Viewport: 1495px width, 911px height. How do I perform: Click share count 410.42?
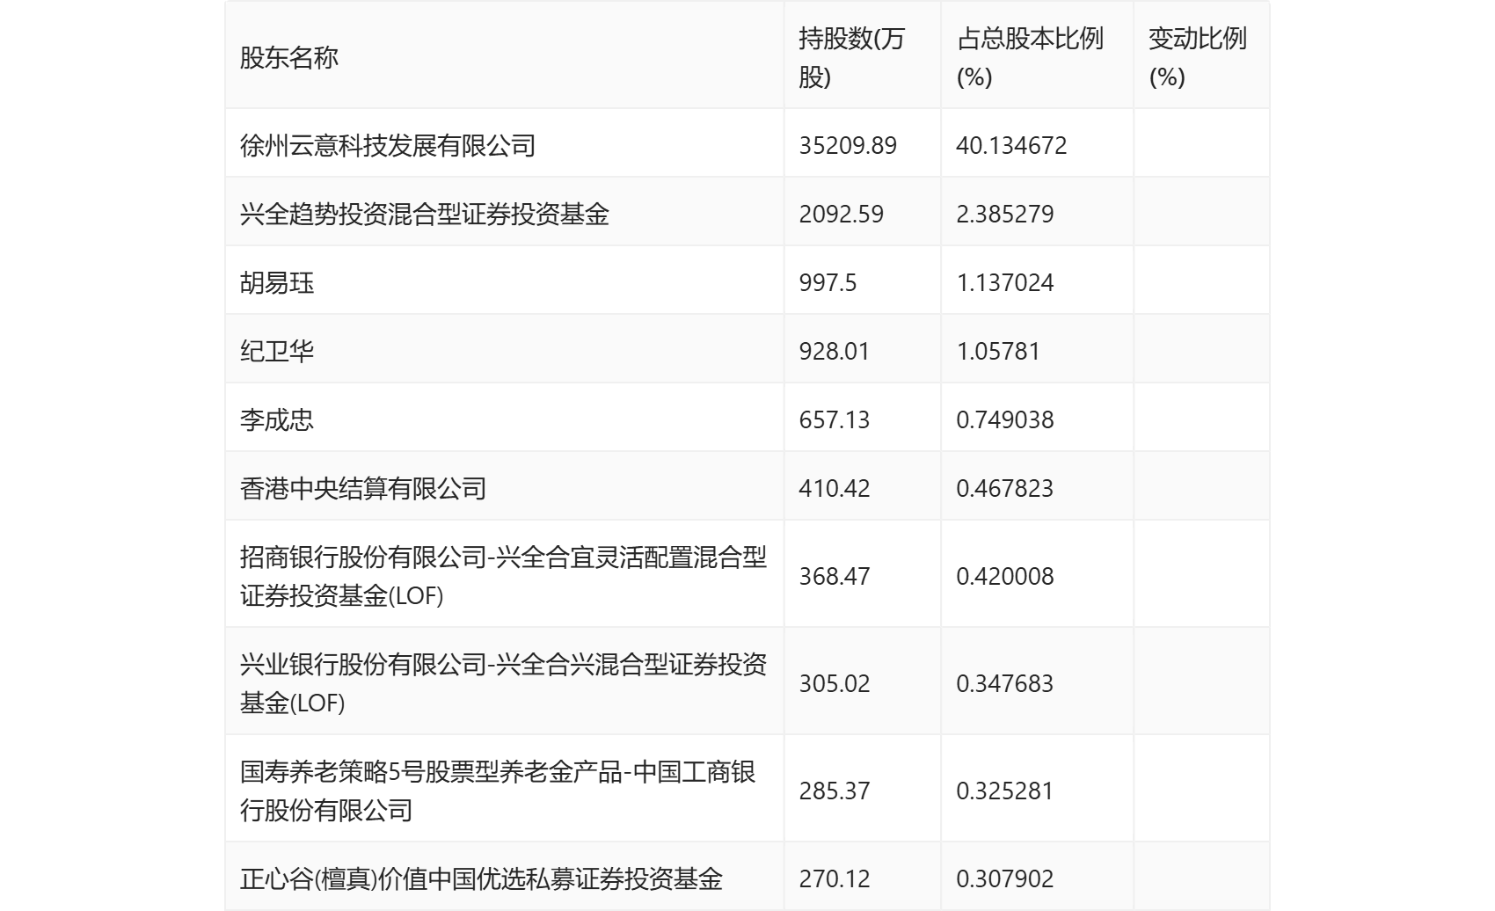coord(835,488)
